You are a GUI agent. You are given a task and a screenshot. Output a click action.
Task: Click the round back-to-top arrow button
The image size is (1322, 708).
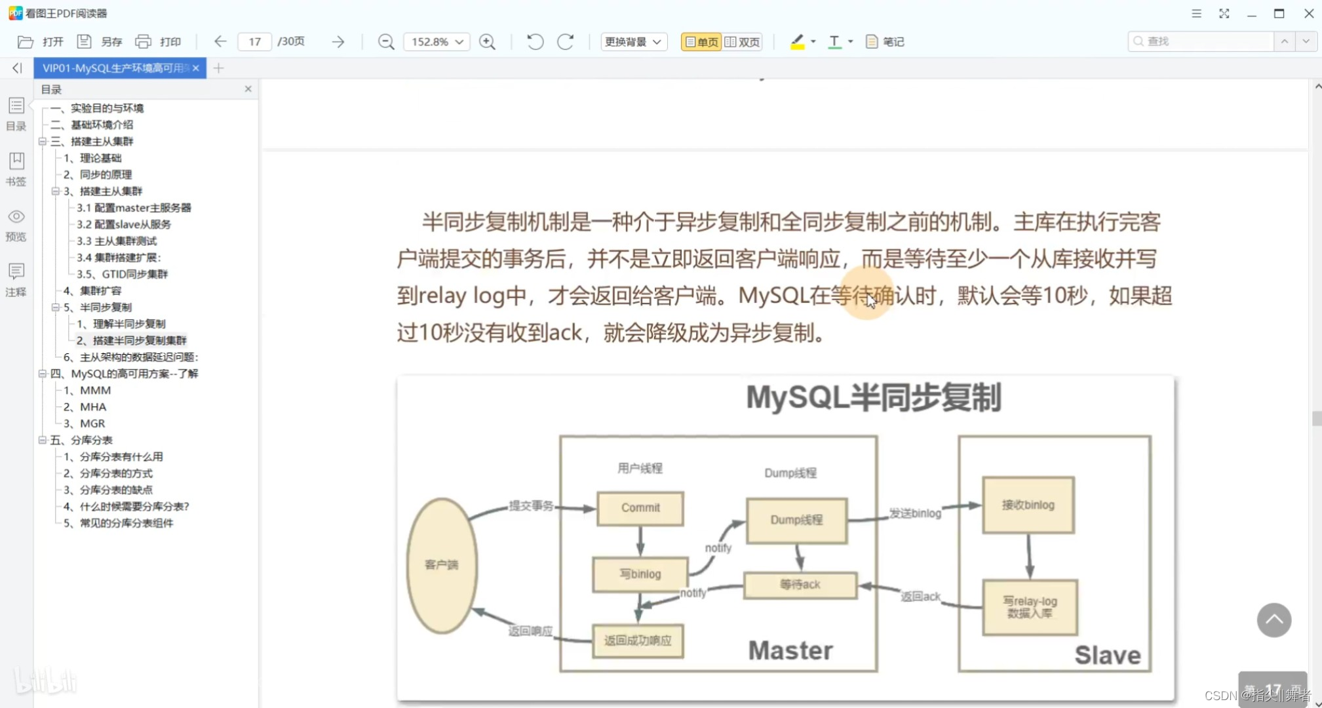pyautogui.click(x=1273, y=620)
